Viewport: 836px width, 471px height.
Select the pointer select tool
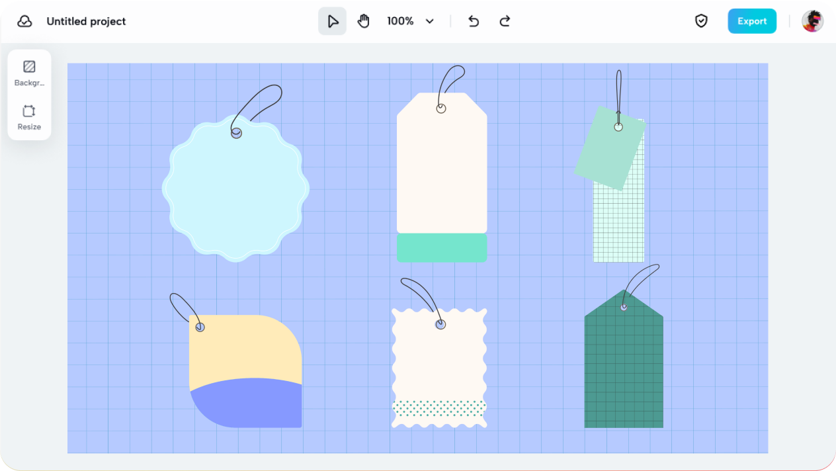pyautogui.click(x=332, y=21)
